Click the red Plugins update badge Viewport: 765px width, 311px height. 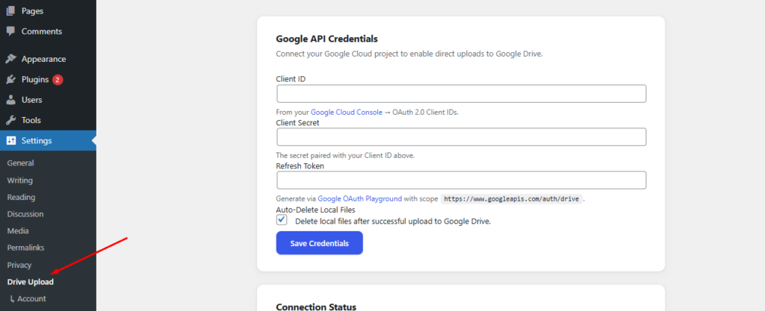pyautogui.click(x=58, y=80)
